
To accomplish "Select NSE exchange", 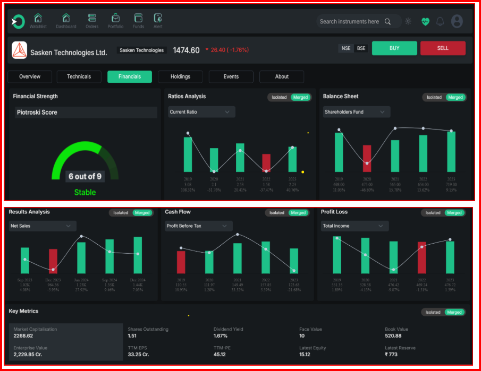I will coord(345,48).
